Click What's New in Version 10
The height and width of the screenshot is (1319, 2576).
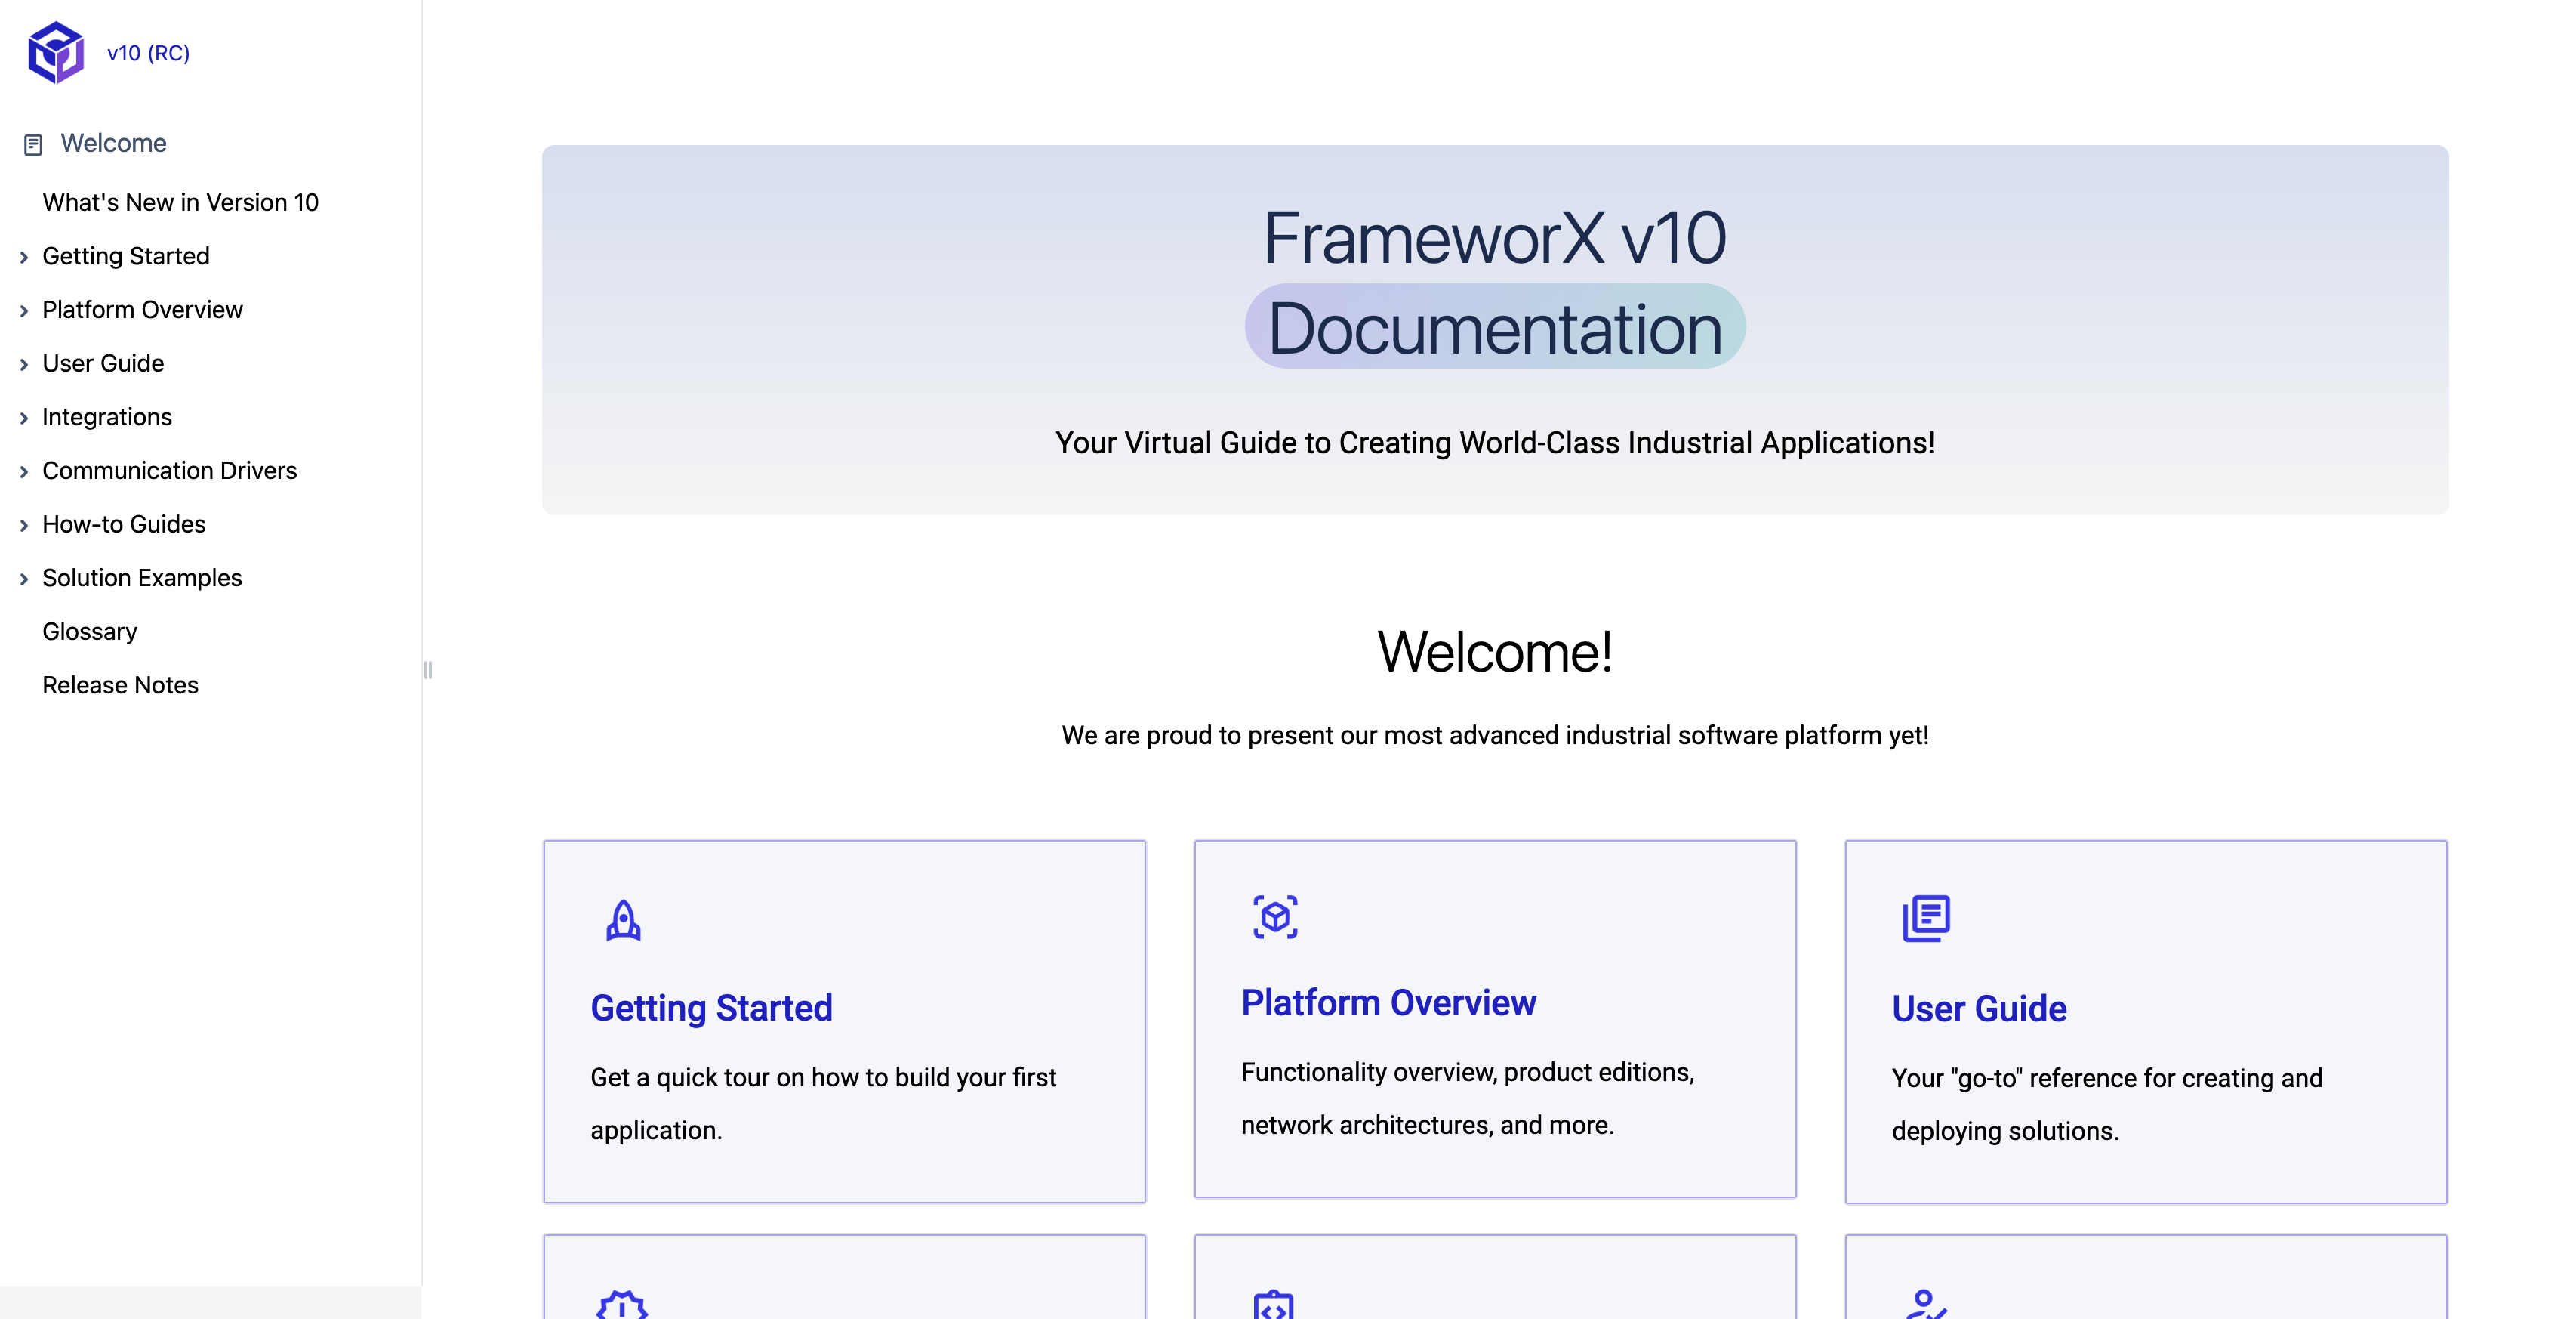tap(180, 202)
